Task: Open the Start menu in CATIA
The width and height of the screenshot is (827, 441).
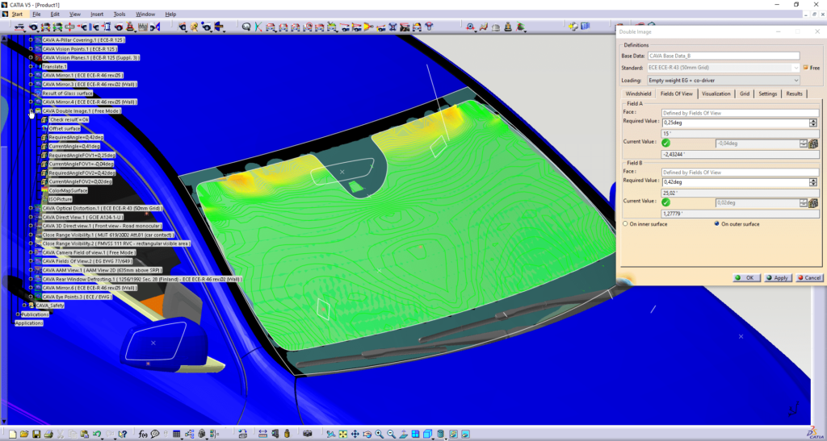Action: 17,15
